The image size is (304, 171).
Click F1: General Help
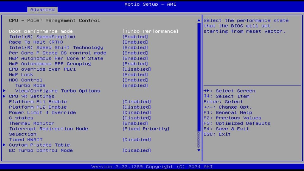[228, 113]
